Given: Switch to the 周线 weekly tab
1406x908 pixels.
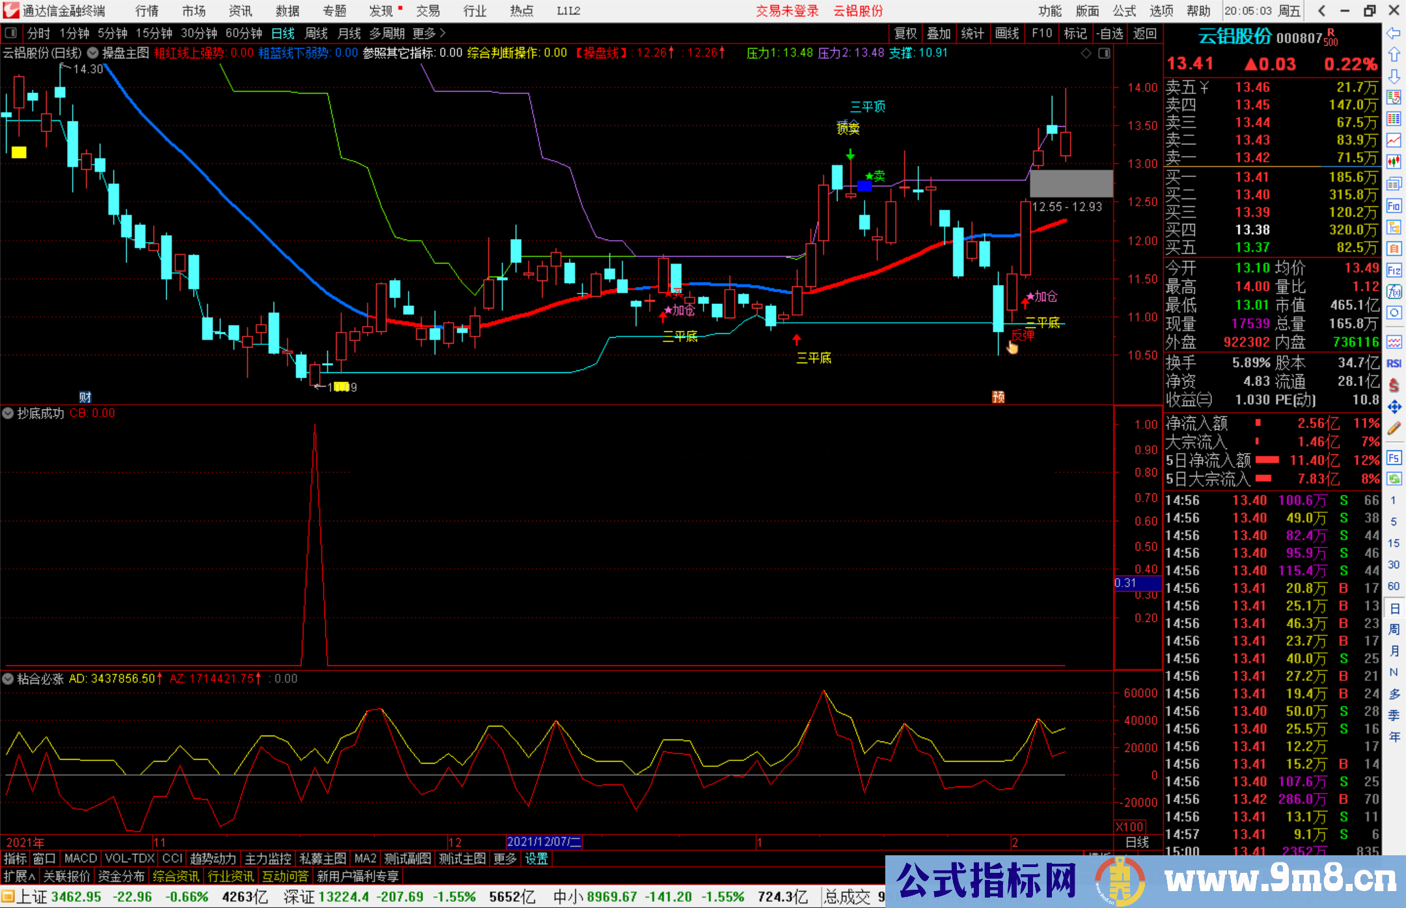Looking at the screenshot, I should click(x=316, y=33).
